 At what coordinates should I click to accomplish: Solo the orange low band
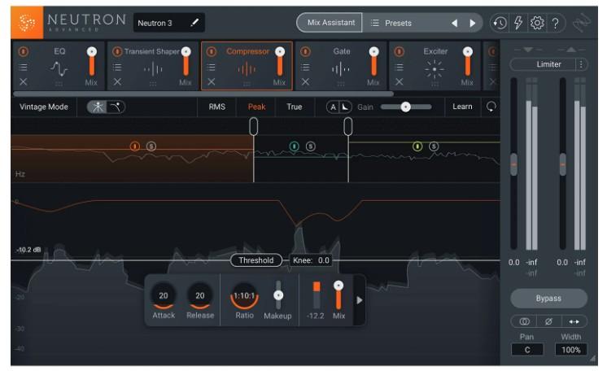pos(151,146)
